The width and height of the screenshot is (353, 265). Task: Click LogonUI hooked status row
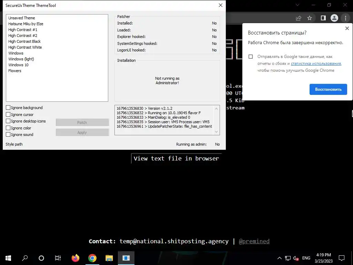[167, 50]
